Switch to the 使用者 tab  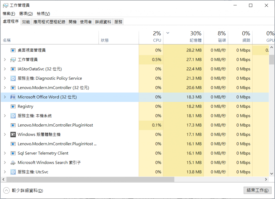86,22
